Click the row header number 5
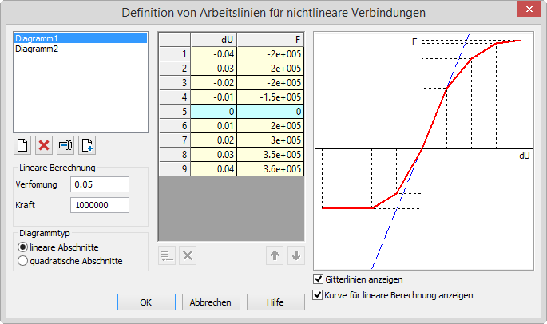This screenshot has height=324, width=547. (x=175, y=111)
